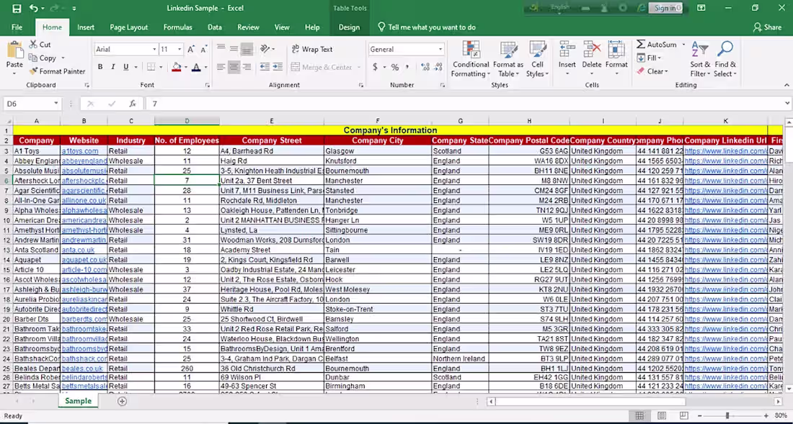Increase decimal places

coord(425,67)
